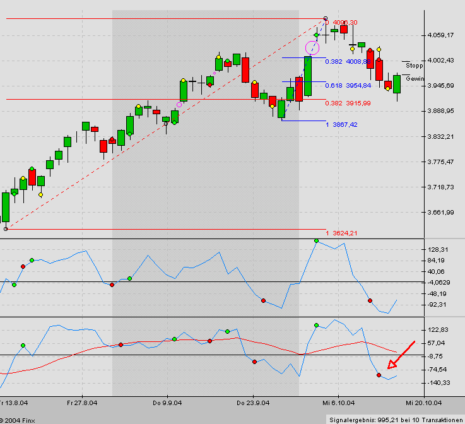
Task: Select the blue Fibonacci label 0.382 4008,88
Action: (x=348, y=62)
